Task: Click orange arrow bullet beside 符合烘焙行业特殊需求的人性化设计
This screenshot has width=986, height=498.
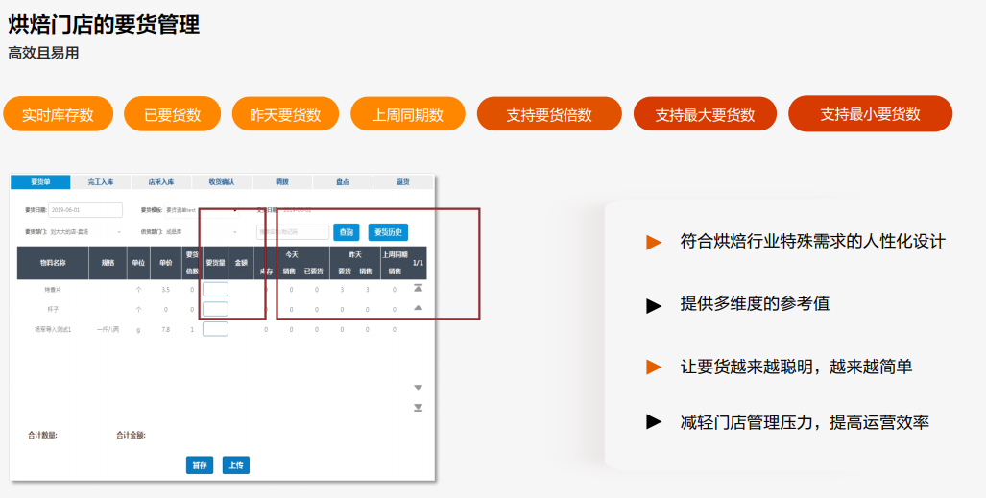Action: pyautogui.click(x=654, y=242)
